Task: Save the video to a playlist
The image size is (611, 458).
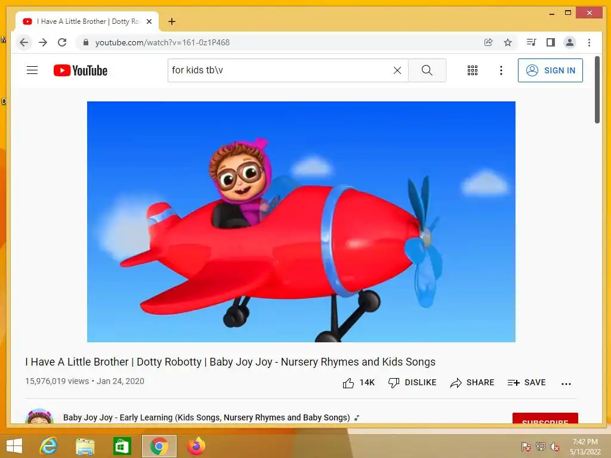Action: [526, 383]
